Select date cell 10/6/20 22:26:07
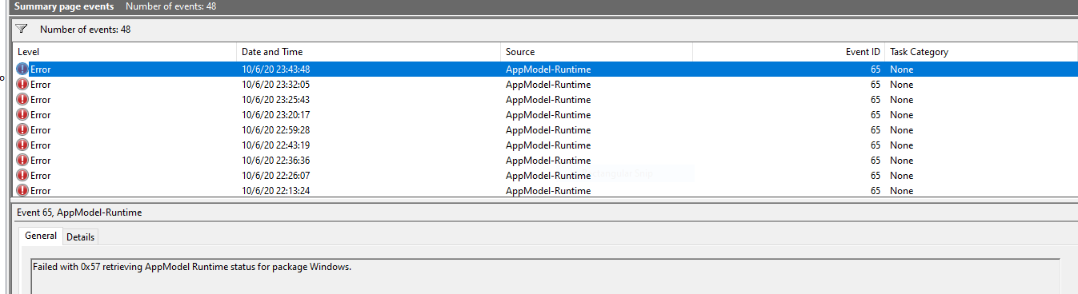The image size is (1078, 294). pos(275,176)
